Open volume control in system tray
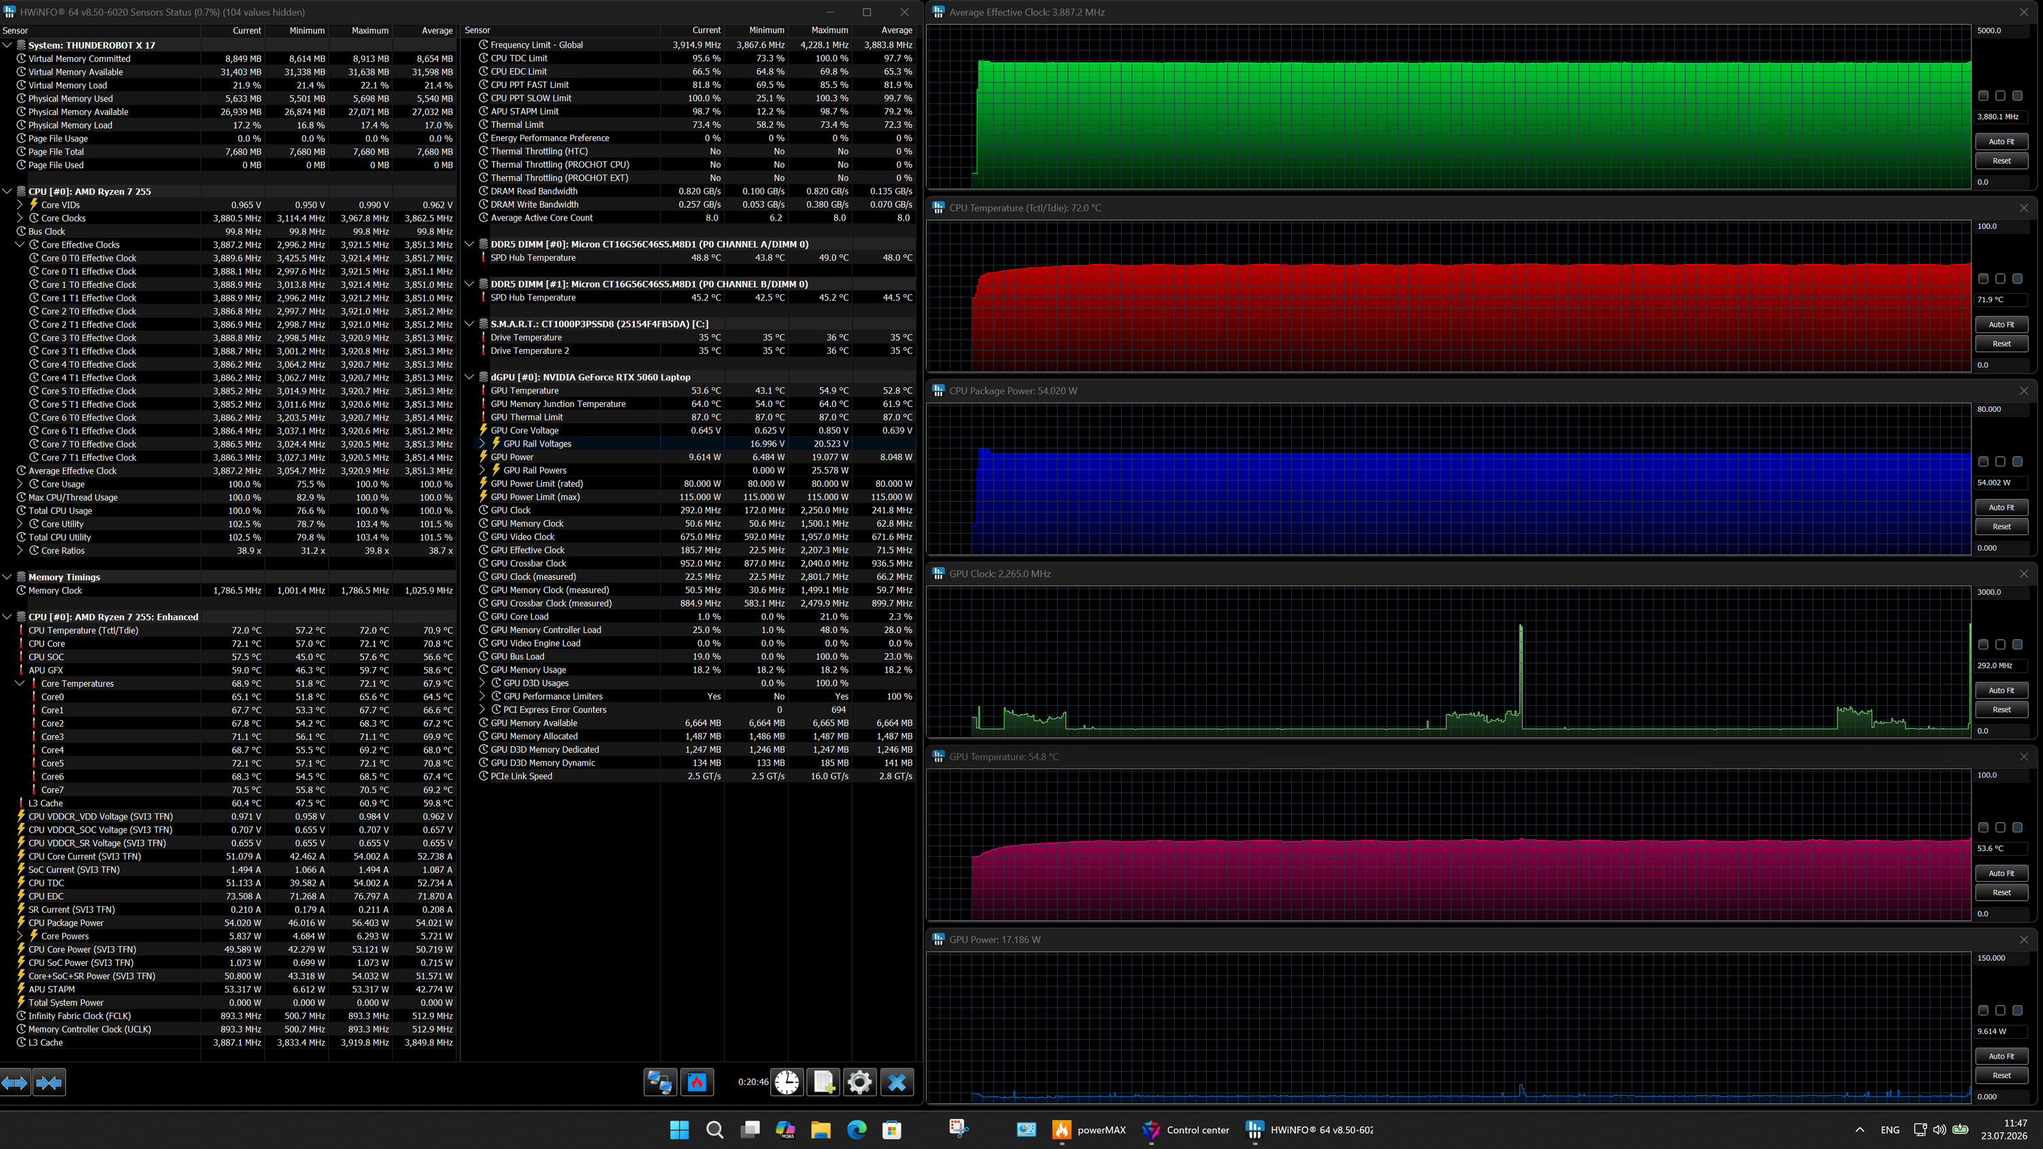Image resolution: width=2043 pixels, height=1149 pixels. coord(1940,1130)
